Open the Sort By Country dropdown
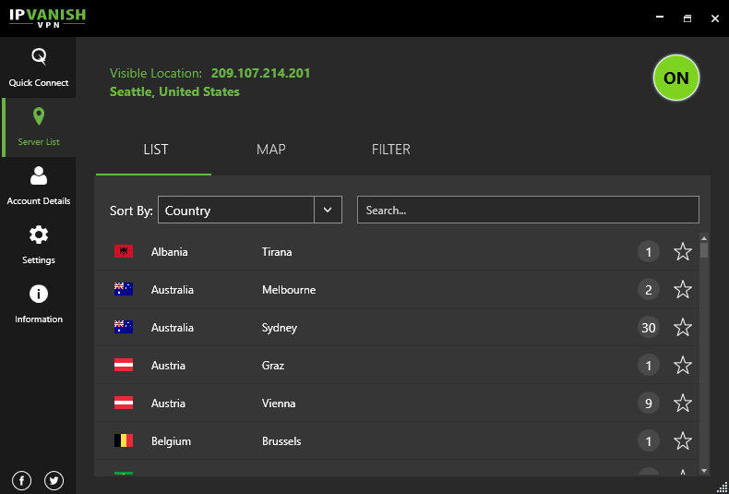 (x=237, y=211)
